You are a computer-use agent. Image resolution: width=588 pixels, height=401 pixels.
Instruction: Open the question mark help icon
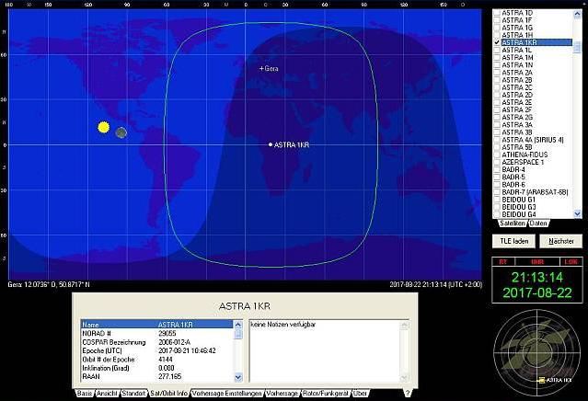point(407,393)
